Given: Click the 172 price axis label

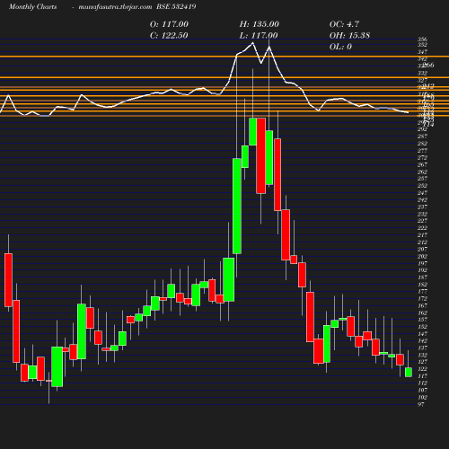Looking at the screenshot, I should point(422,298).
